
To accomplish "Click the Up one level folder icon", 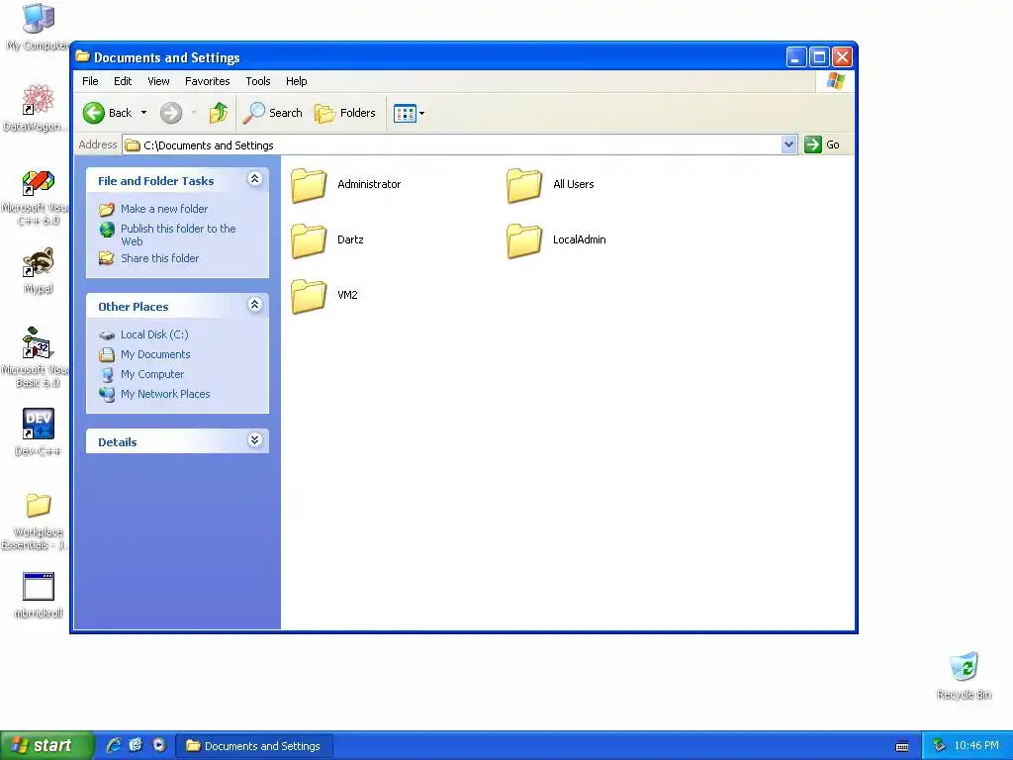I will pos(219,113).
